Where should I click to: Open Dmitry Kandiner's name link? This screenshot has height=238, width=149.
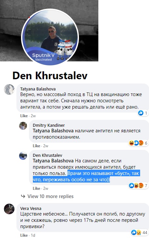pyautogui.click(x=49, y=125)
